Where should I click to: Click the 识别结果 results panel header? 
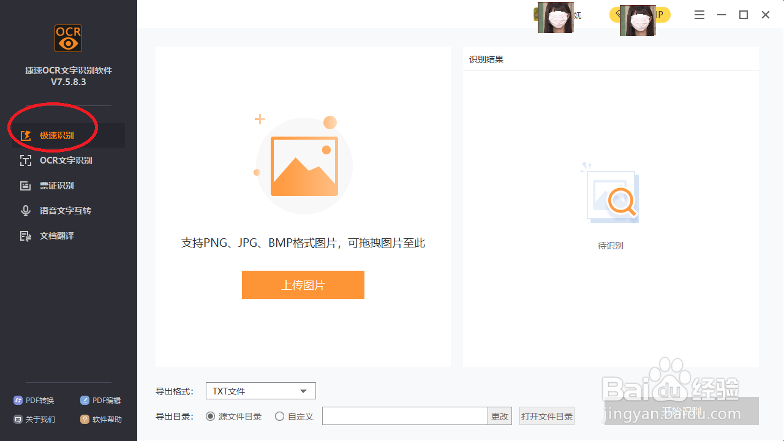point(486,59)
